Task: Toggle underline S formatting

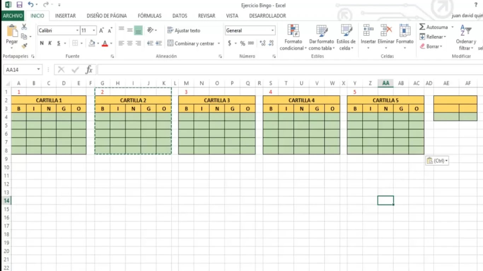Action: point(59,43)
